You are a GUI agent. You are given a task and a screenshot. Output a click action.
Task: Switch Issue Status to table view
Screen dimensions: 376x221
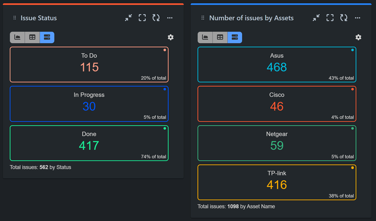tap(32, 38)
